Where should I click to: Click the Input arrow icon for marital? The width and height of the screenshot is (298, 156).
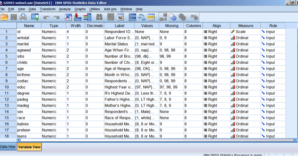(263, 44)
